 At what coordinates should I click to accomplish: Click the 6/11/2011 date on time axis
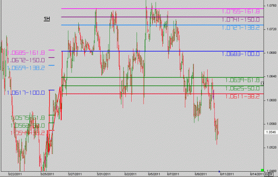(x=227, y=174)
